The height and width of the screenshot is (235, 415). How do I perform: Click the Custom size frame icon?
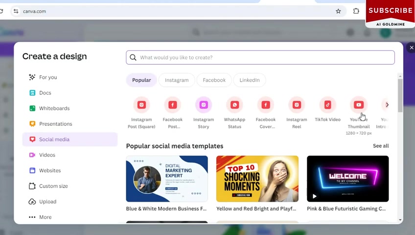[x=32, y=186]
